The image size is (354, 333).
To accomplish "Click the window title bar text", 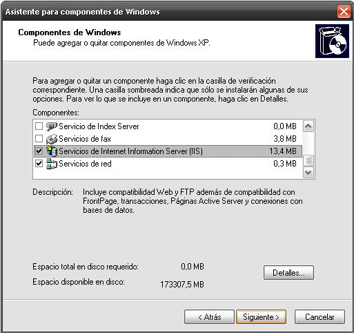I will (x=82, y=12).
